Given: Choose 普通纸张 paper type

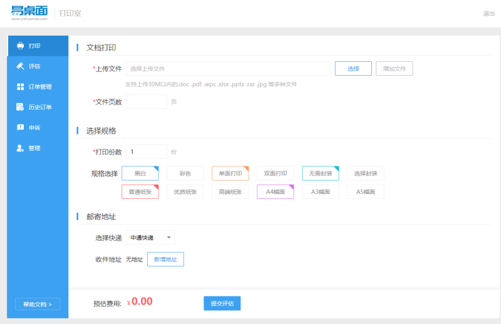Looking at the screenshot, I should 140,192.
